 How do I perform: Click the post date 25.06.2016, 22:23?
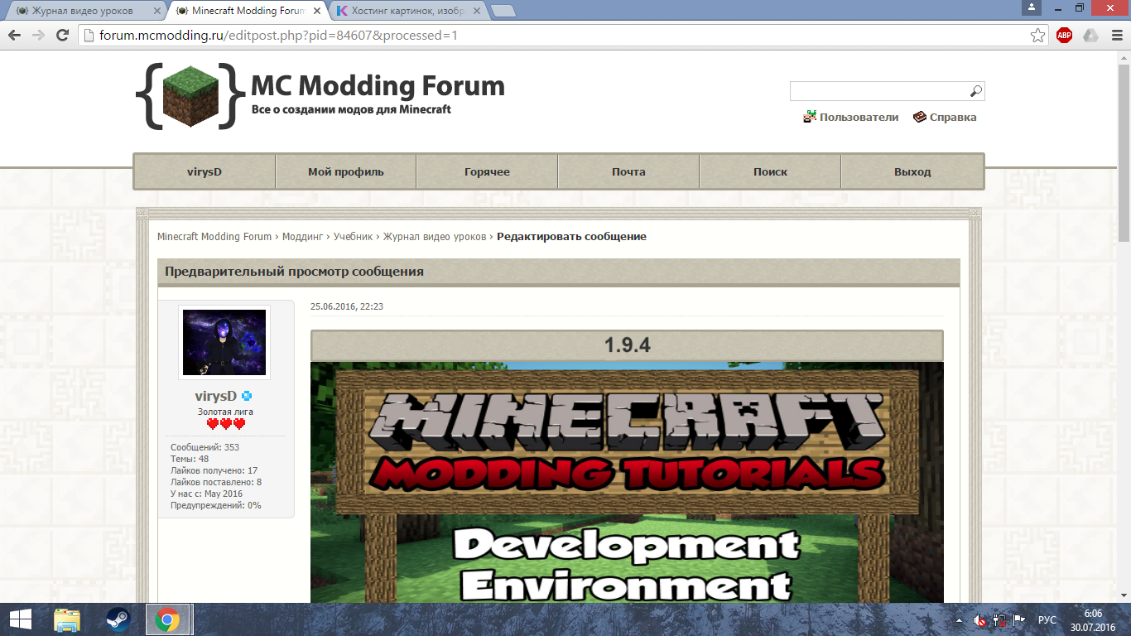pos(347,306)
